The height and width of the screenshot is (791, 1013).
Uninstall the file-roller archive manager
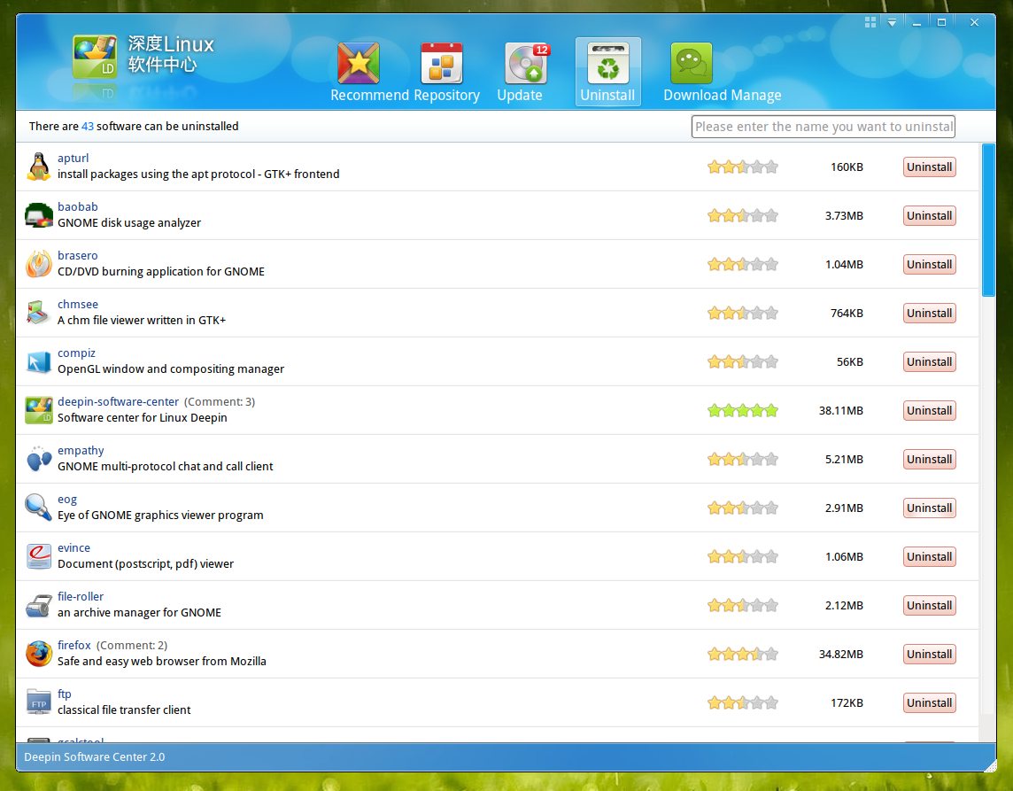929,606
